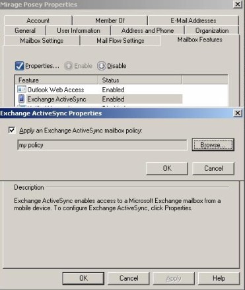The height and width of the screenshot is (290, 245).
Task: Click the Outlook Web Access feature icon
Action: (22, 90)
